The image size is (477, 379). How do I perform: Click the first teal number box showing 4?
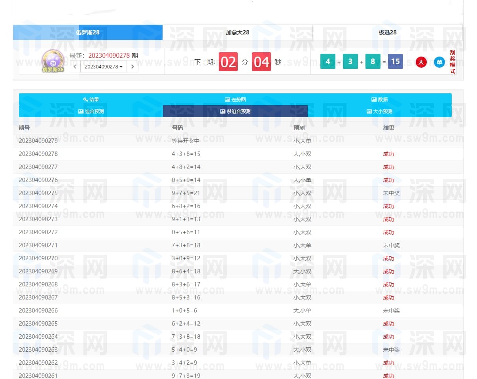327,62
